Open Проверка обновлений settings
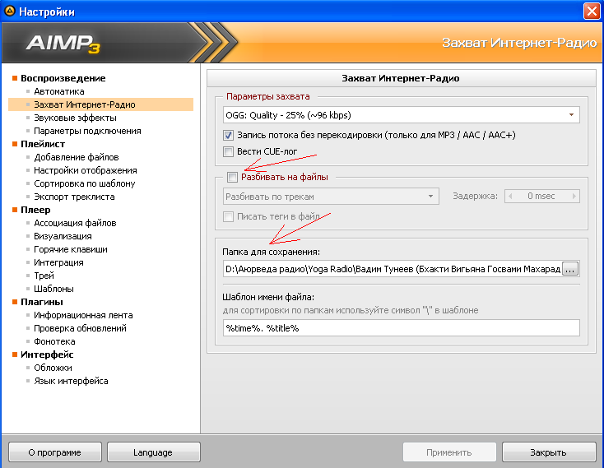The width and height of the screenshot is (604, 468). tap(80, 328)
